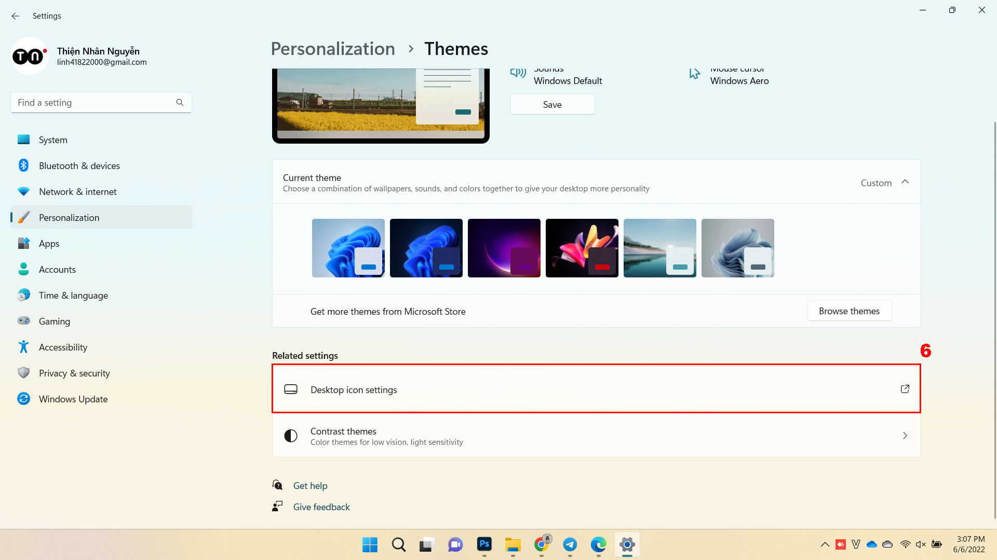This screenshot has height=560, width=997.
Task: Select the purple Glow theme
Action: coord(504,248)
